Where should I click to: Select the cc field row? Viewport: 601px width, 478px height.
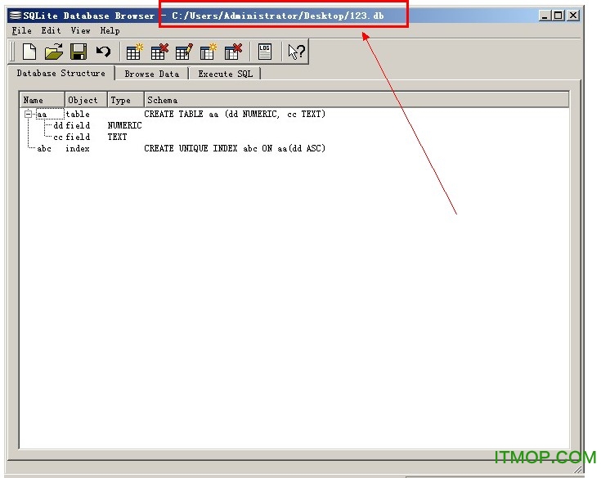click(294, 137)
